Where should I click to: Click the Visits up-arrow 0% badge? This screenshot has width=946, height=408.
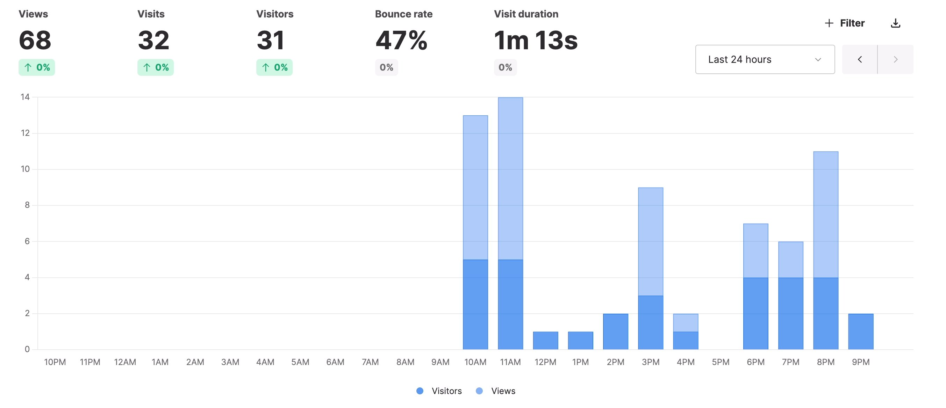click(155, 67)
